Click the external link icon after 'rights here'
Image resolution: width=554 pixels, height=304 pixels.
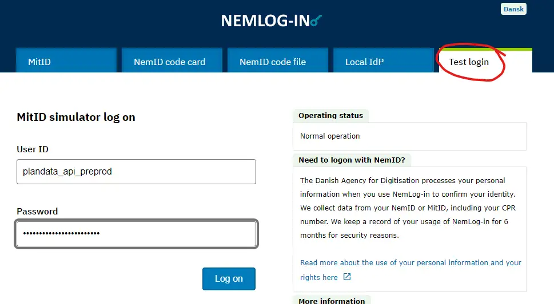(x=347, y=277)
